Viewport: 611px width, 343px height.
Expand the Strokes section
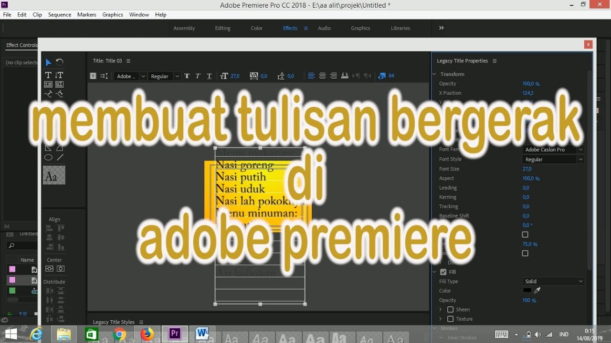click(x=435, y=328)
